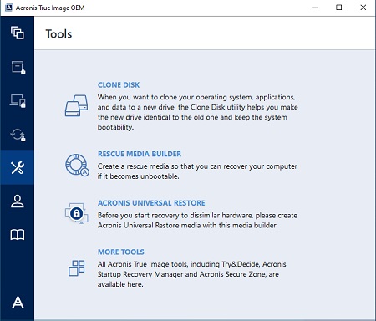Click the Tools page heading

click(x=58, y=34)
